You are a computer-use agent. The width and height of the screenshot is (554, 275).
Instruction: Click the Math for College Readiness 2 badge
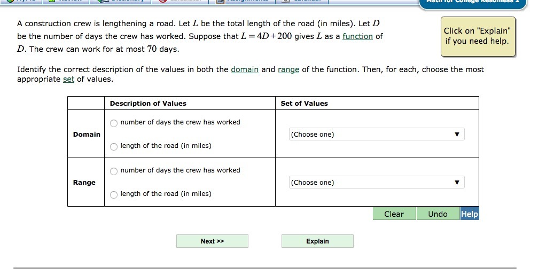click(473, 4)
